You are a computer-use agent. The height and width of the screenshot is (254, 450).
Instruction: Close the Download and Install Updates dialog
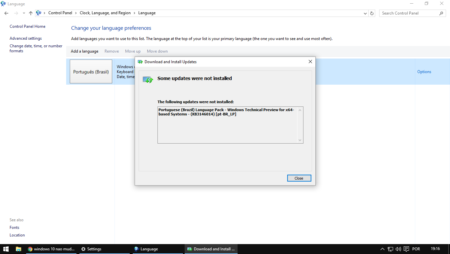click(x=299, y=178)
